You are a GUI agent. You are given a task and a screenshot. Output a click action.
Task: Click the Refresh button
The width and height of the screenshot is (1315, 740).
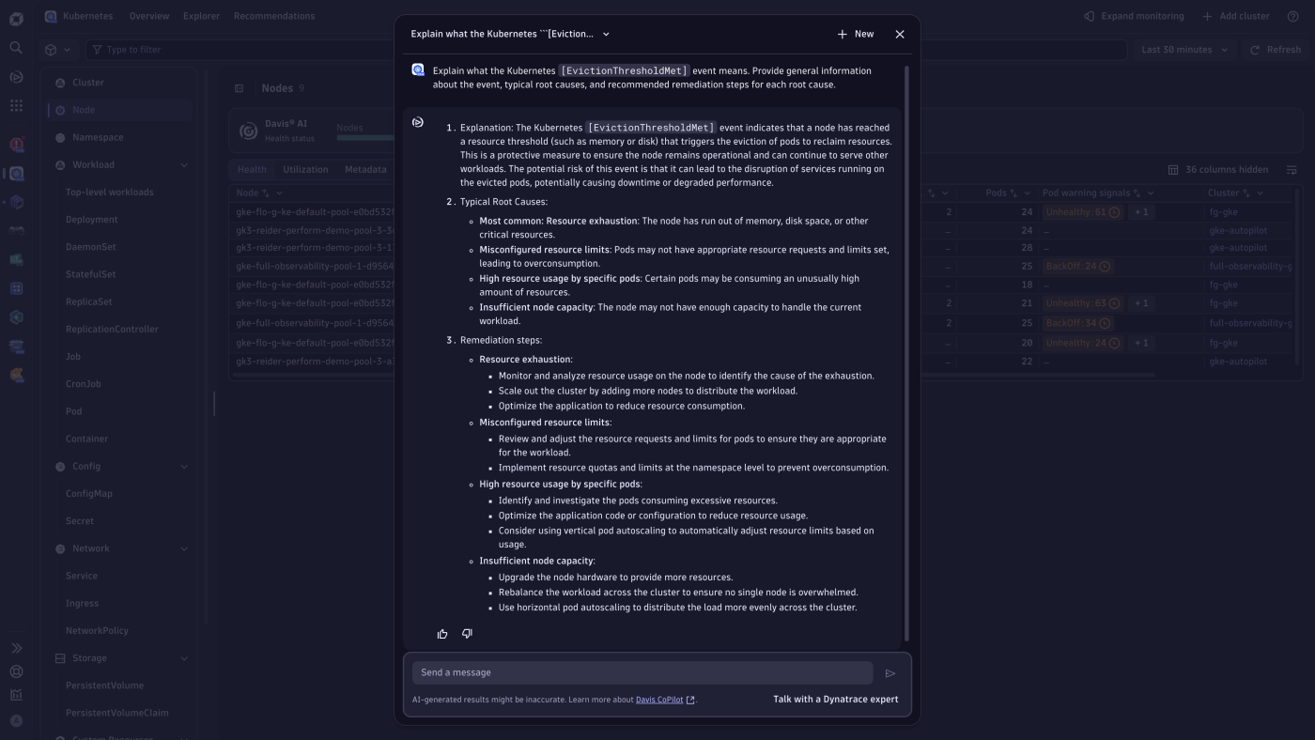pyautogui.click(x=1275, y=50)
